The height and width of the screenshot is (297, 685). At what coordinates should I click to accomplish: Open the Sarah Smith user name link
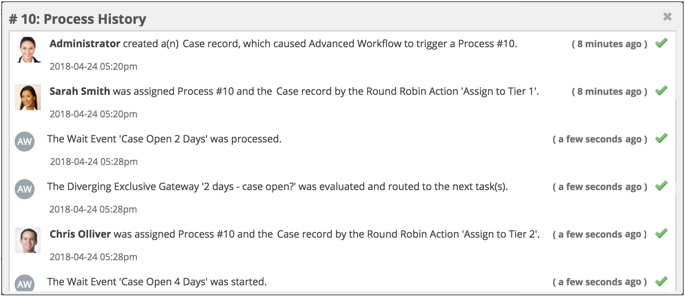click(80, 91)
